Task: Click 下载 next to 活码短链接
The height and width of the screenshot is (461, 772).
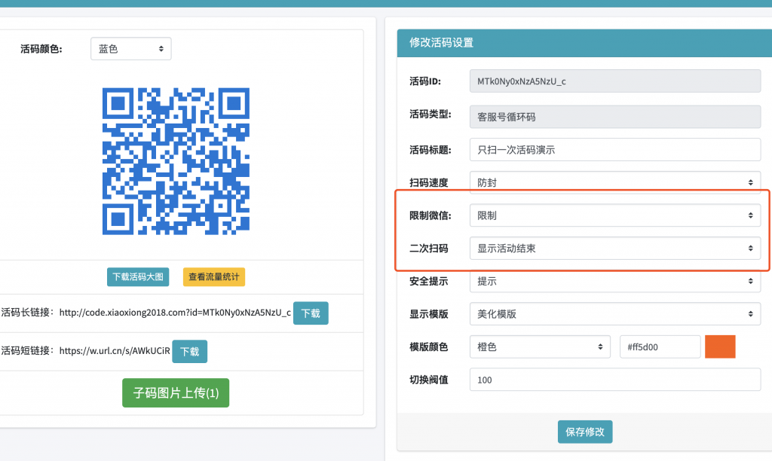Action: point(189,351)
